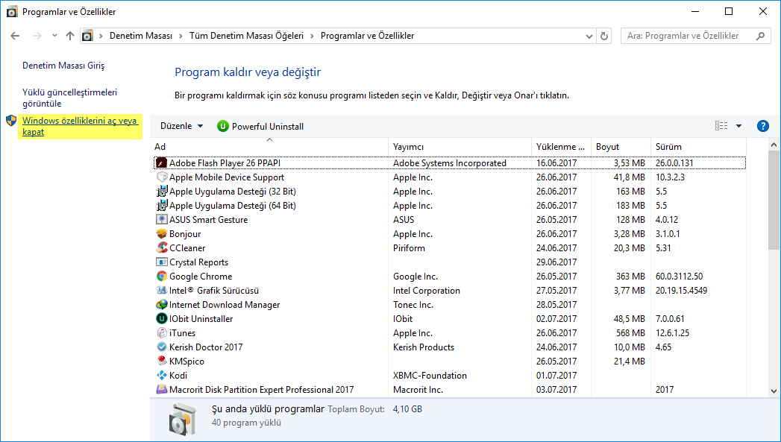Select the iTunes row by its name
Viewport: 781px width, 442px height.
click(x=182, y=333)
